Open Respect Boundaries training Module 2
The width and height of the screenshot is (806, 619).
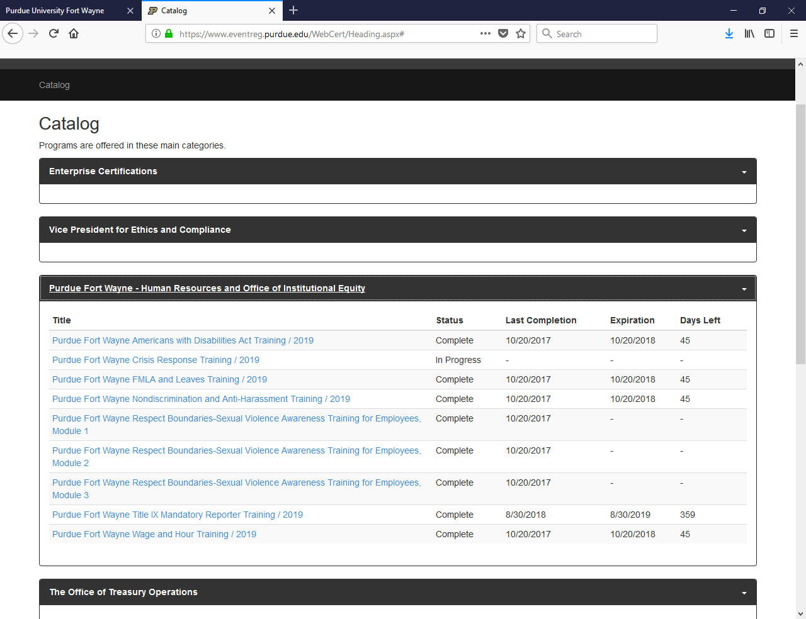click(237, 457)
